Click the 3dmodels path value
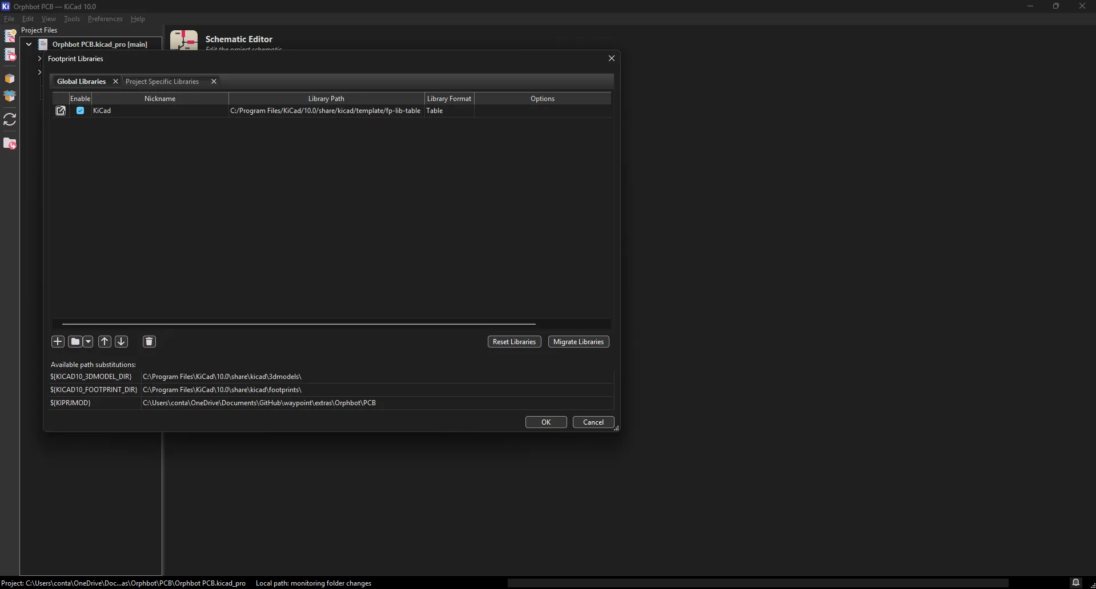Screen dimensions: 1096x589 click(x=222, y=377)
